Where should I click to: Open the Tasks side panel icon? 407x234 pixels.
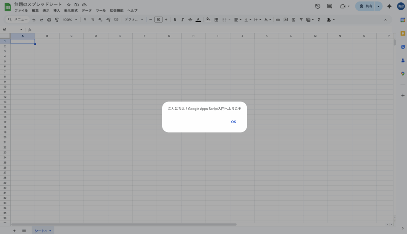[x=403, y=47]
